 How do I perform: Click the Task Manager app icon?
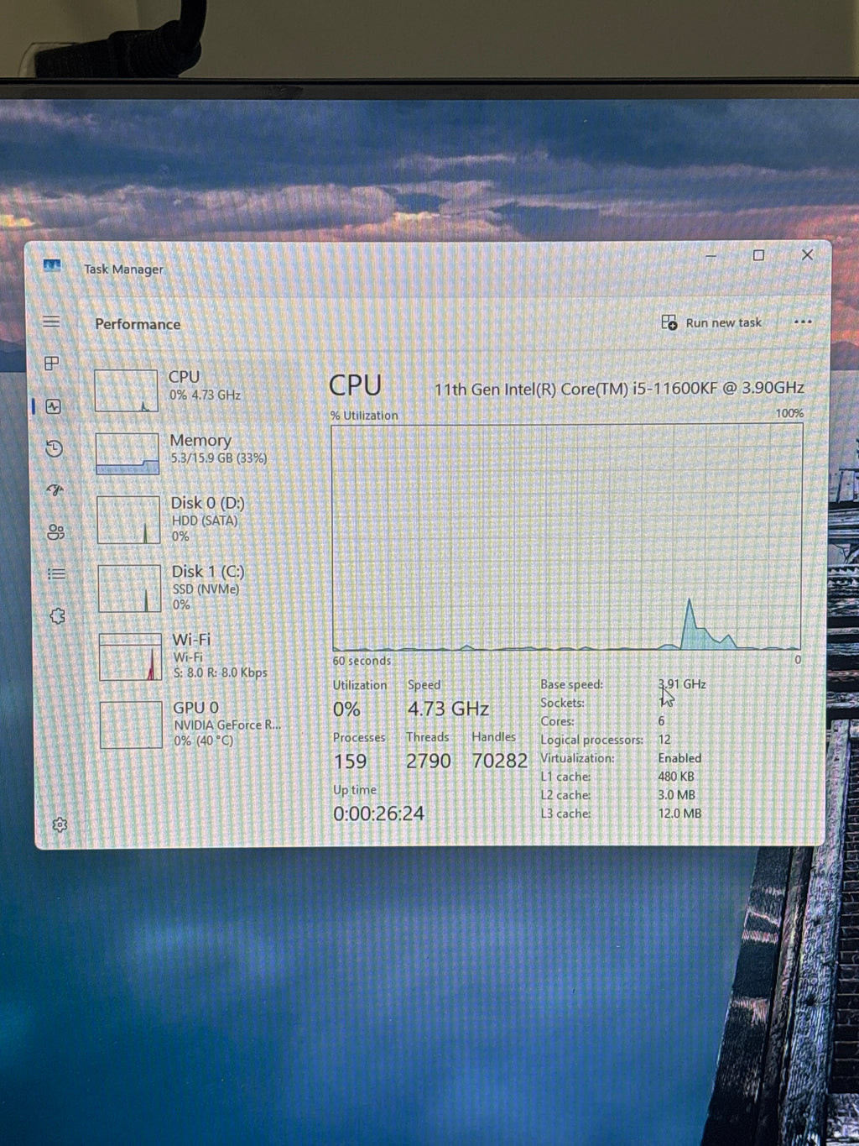tap(52, 266)
